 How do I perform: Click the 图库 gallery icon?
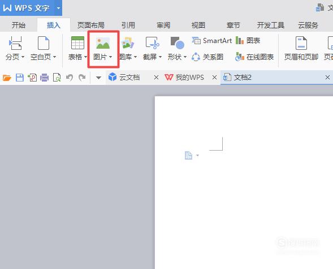[128, 43]
